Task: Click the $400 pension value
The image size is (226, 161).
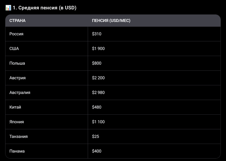Action: (x=97, y=151)
